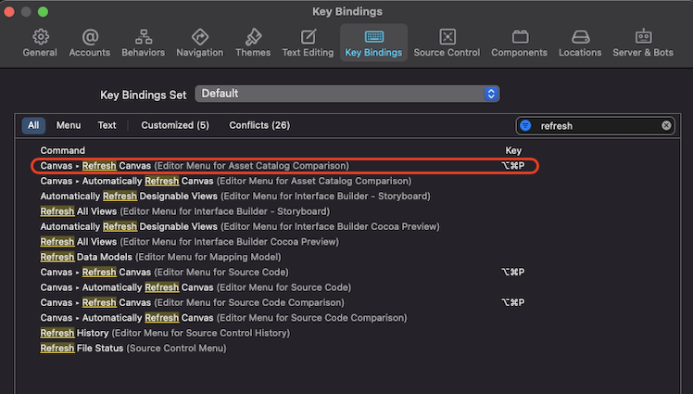This screenshot has width=693, height=394.
Task: Open the Locations preferences pane
Action: pos(580,43)
